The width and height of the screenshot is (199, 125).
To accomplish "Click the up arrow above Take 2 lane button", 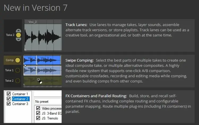I will point(19,31).
